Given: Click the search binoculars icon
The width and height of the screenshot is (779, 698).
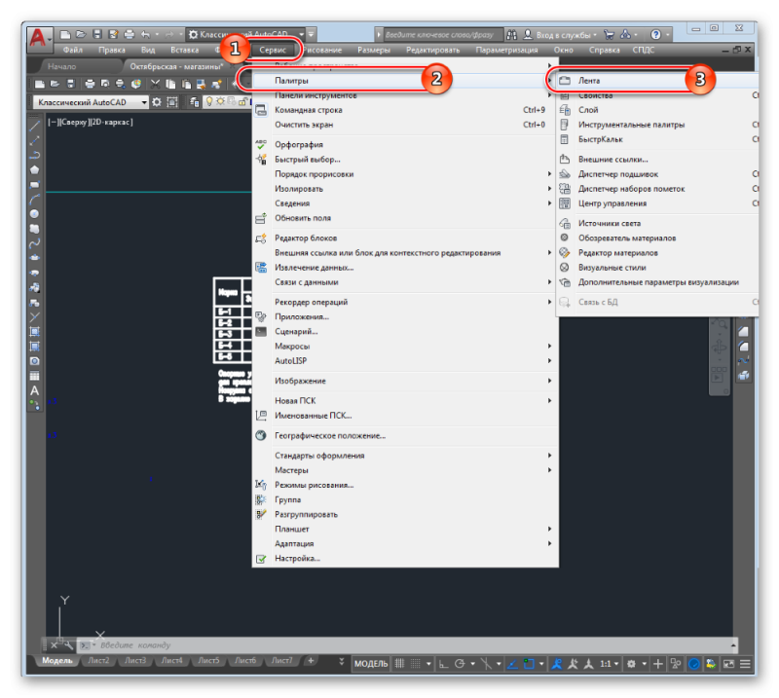Looking at the screenshot, I should coord(511,35).
